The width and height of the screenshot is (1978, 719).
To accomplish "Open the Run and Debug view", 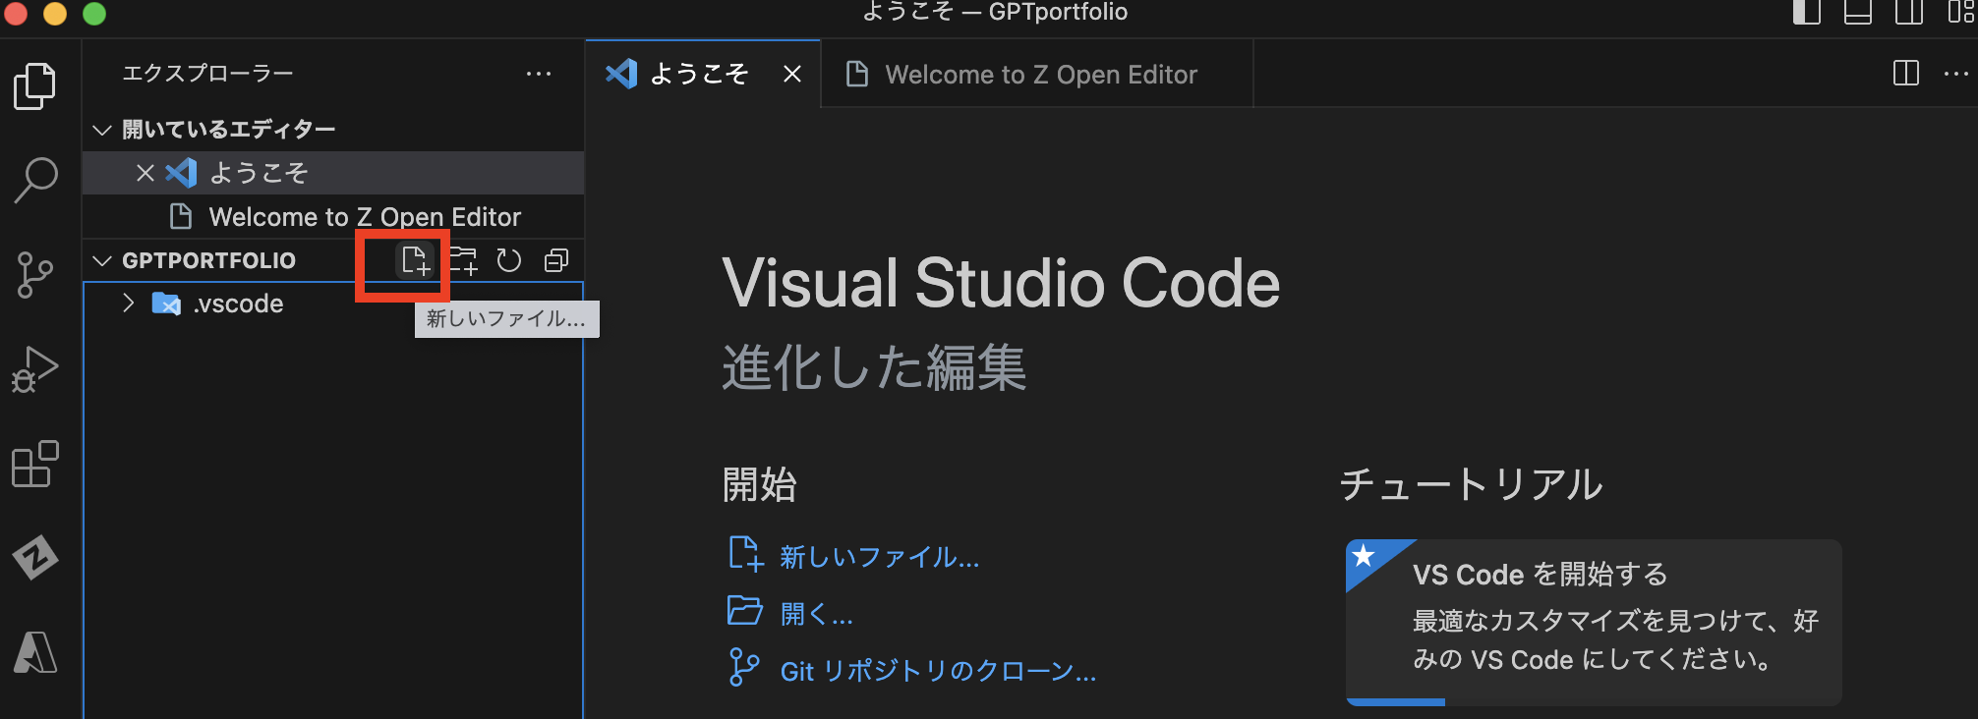I will coord(35,369).
